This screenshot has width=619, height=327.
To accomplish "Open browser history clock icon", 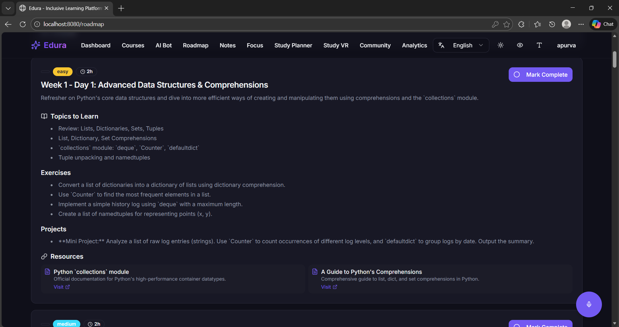I will [552, 24].
